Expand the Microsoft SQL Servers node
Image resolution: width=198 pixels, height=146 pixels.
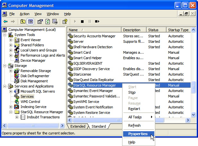pos(11,91)
